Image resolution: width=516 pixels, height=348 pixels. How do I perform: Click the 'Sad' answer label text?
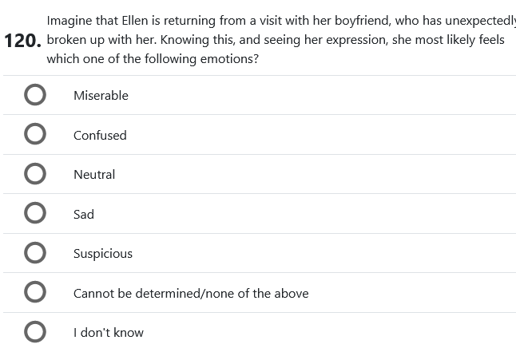(84, 215)
